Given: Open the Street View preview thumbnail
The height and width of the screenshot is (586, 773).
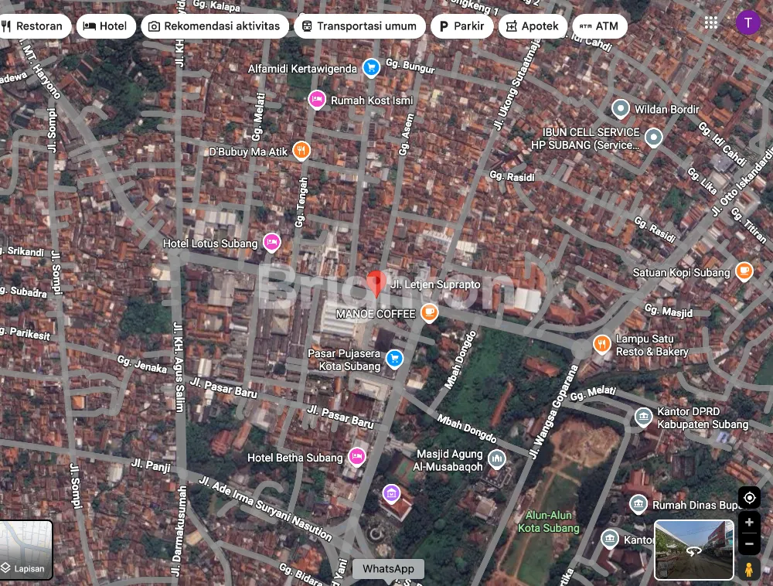Looking at the screenshot, I should (693, 550).
